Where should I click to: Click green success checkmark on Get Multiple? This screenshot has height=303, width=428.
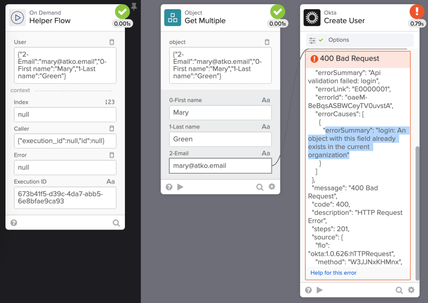point(278,12)
